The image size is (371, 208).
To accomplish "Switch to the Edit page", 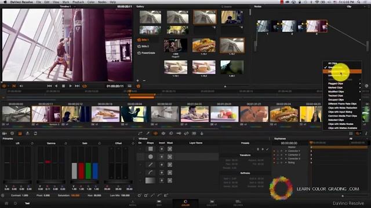I will click(x=159, y=203).
